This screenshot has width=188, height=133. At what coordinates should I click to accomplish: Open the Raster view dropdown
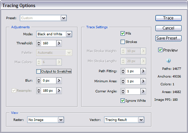(46, 120)
